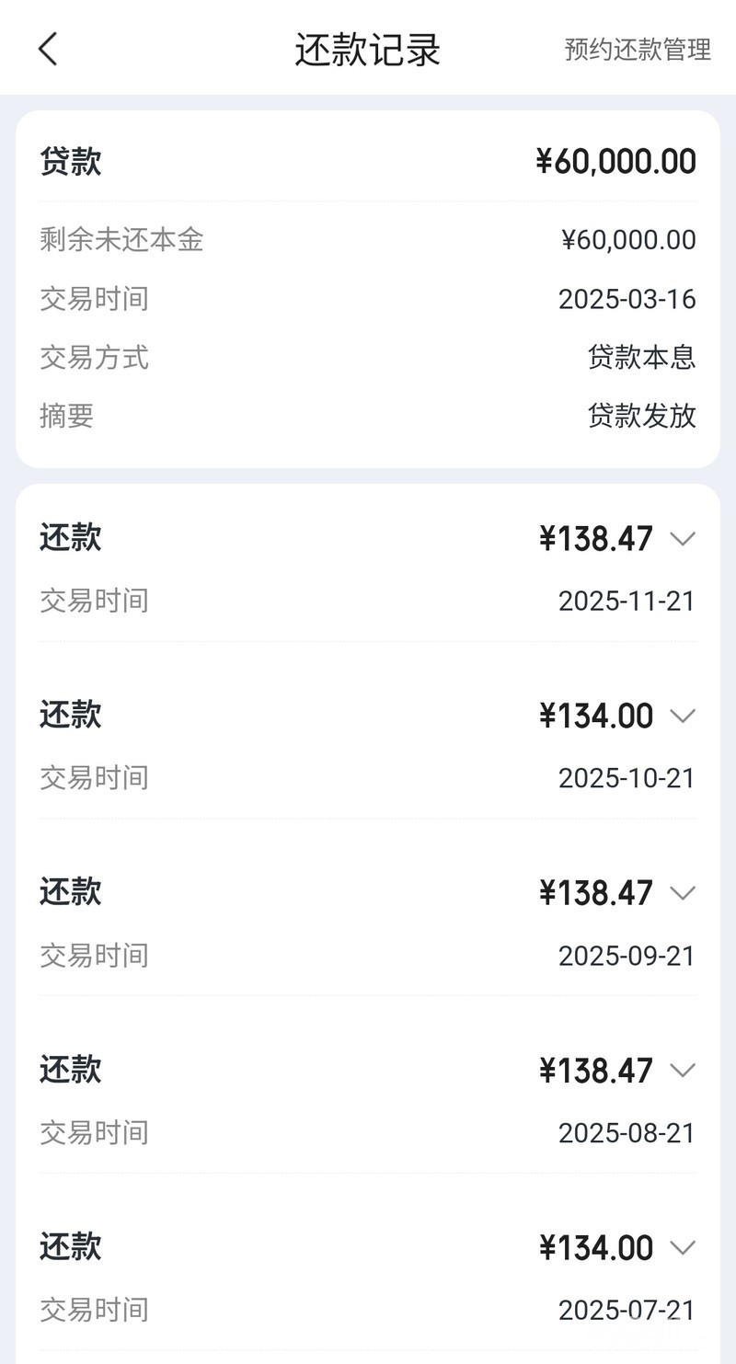Select the ¥60,000.00 贷款 header row
Screen dimensions: 736x1364
[368, 162]
